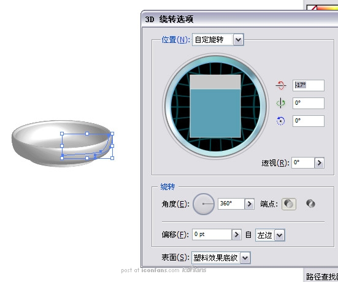The image size is (338, 282).
Task: Open the 位置 position preset dropdown
Action: pos(238,40)
